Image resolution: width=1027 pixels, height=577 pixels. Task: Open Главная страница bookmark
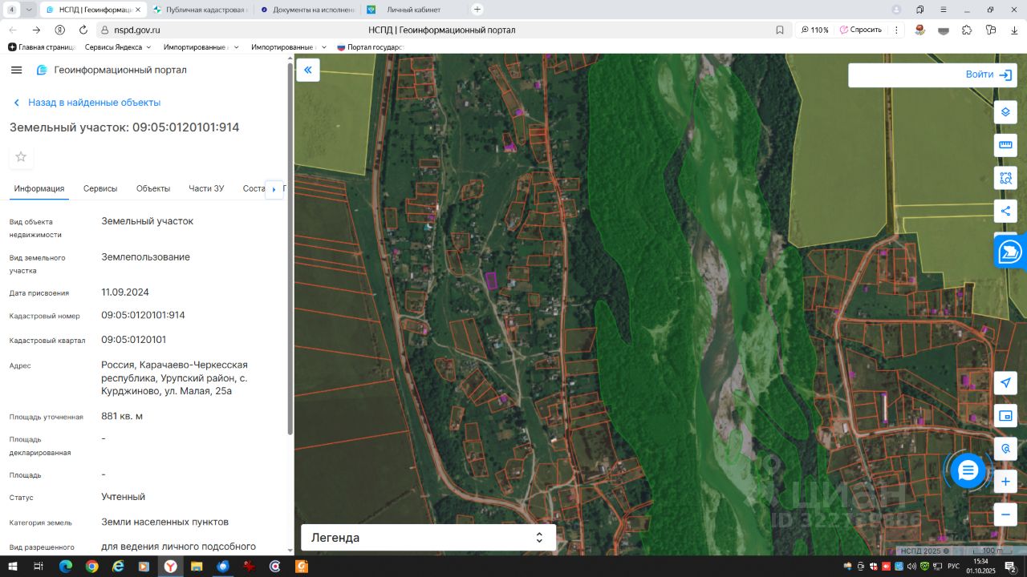click(x=41, y=47)
